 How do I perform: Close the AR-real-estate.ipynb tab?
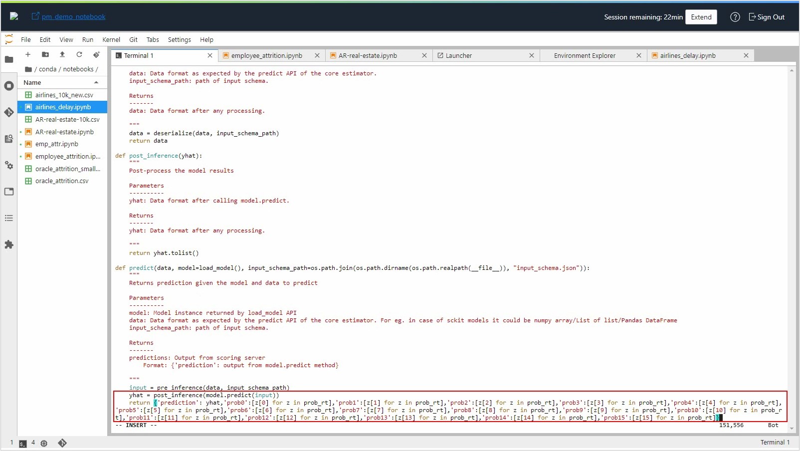click(x=424, y=55)
